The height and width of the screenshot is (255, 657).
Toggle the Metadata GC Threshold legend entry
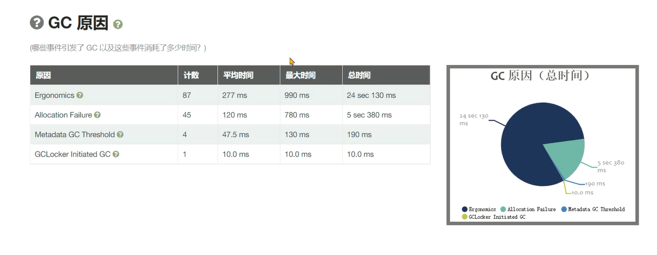[593, 210]
